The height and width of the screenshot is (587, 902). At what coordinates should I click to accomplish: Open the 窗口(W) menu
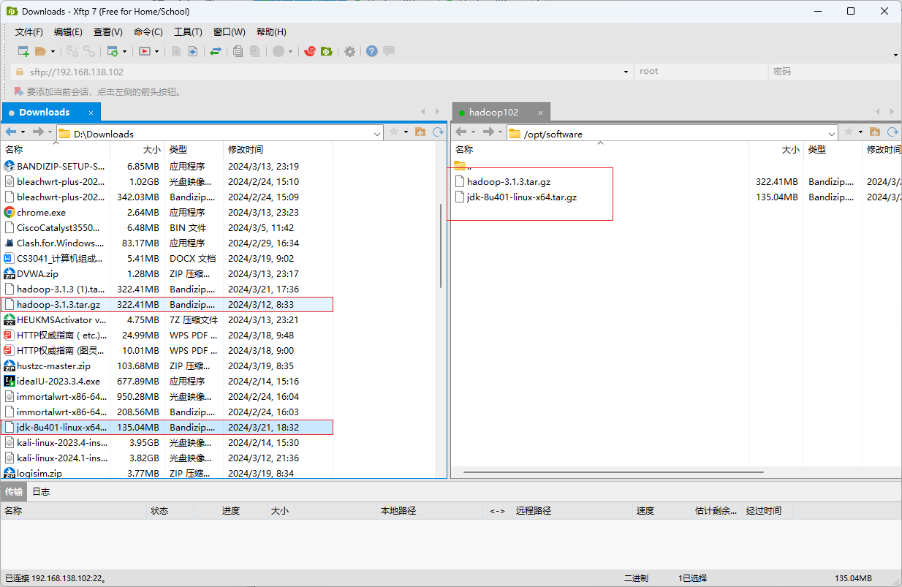click(x=230, y=32)
